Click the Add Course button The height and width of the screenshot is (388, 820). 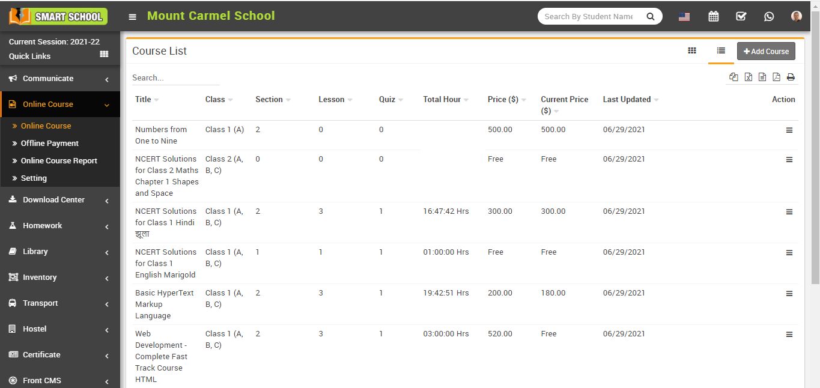pyautogui.click(x=766, y=51)
